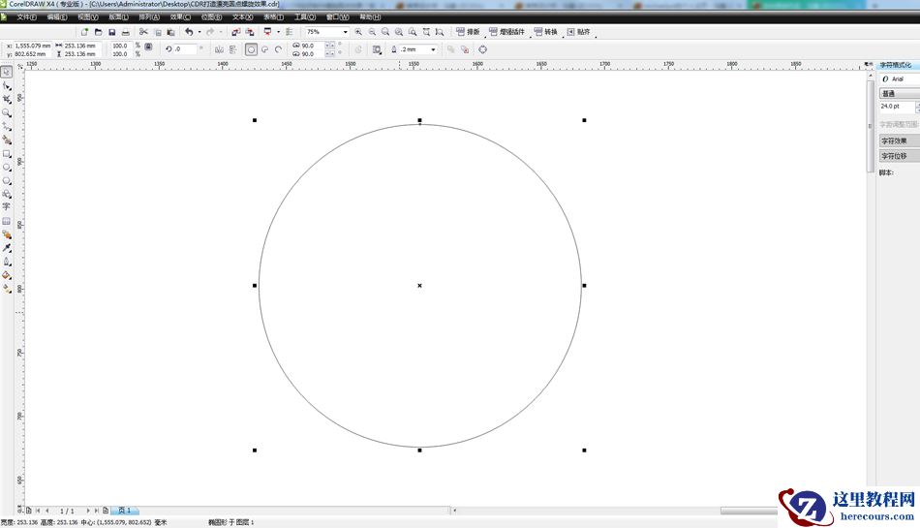Select the Eyedropper tool

pyautogui.click(x=7, y=247)
